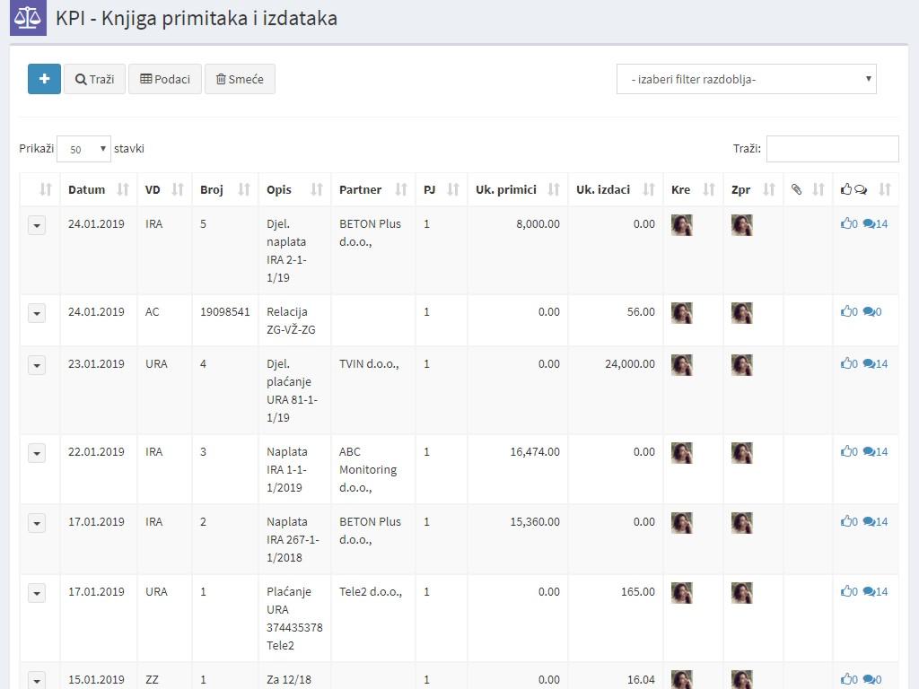Expand row menu for Tele2 URA 1 entry
This screenshot has height=689, width=919.
click(36, 593)
